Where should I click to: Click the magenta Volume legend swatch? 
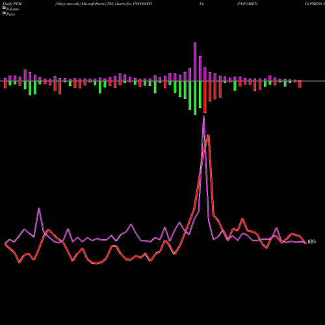click(4, 8)
